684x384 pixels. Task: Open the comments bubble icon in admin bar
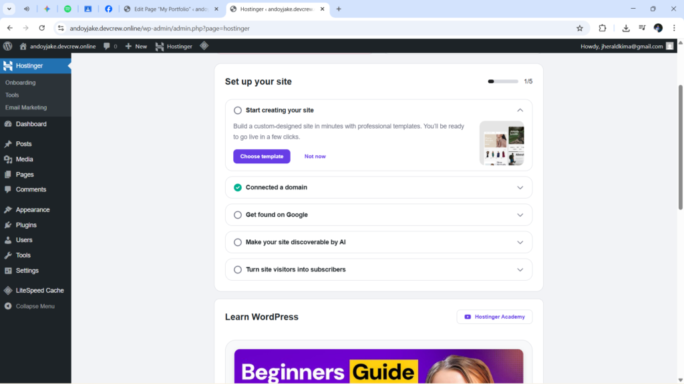107,46
